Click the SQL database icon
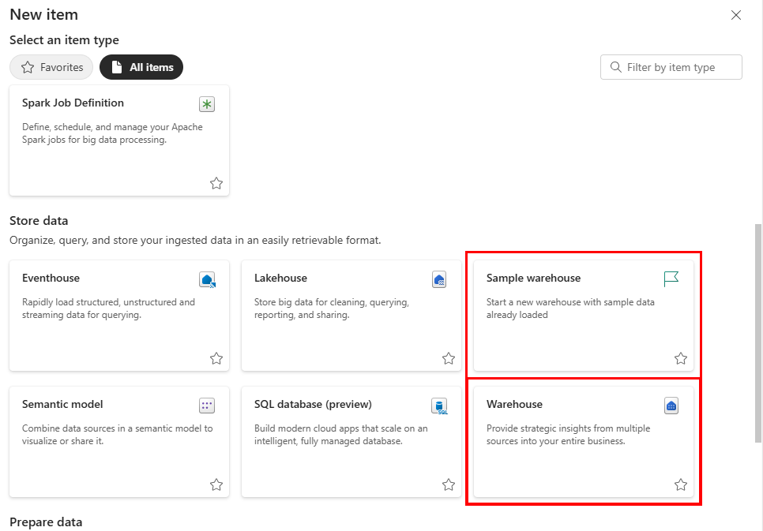 [x=439, y=406]
